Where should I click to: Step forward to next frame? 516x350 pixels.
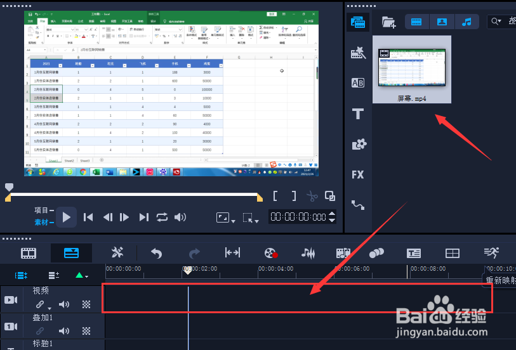pyautogui.click(x=124, y=217)
